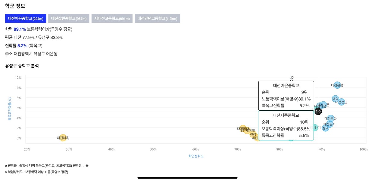Click the black 대전어은 highlighted bubble
Image resolution: width=375 pixels, height=181 pixels.
(x=318, y=112)
